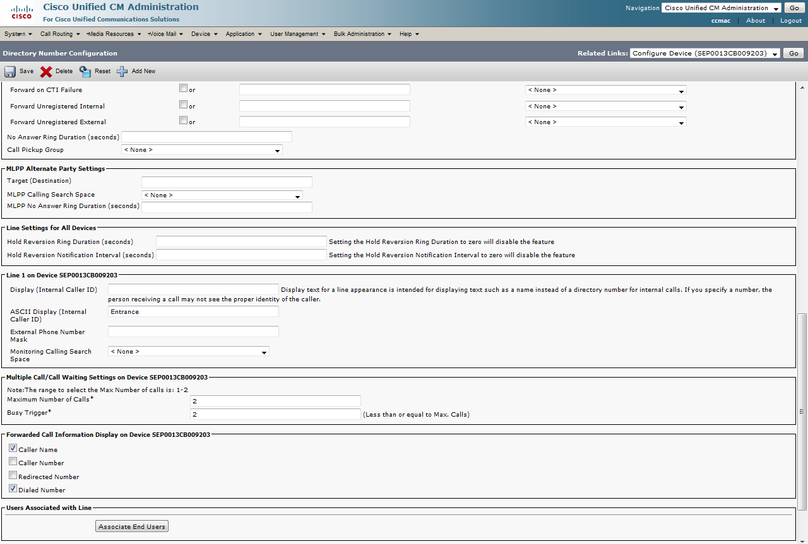
Task: Open the Related Links dropdown
Action: (x=705, y=54)
